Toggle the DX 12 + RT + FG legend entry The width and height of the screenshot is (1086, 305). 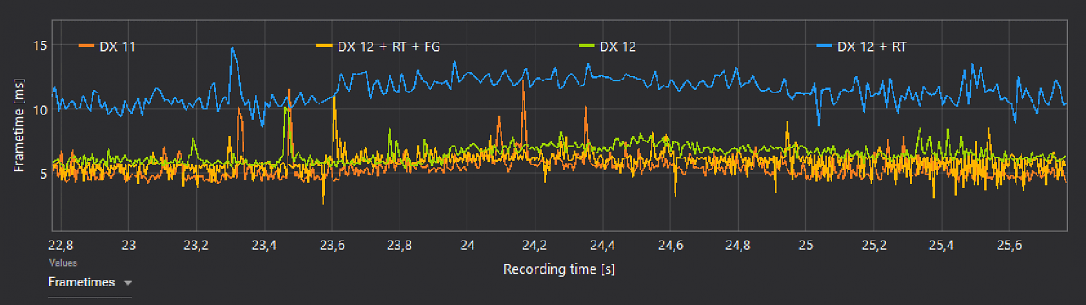point(378,47)
